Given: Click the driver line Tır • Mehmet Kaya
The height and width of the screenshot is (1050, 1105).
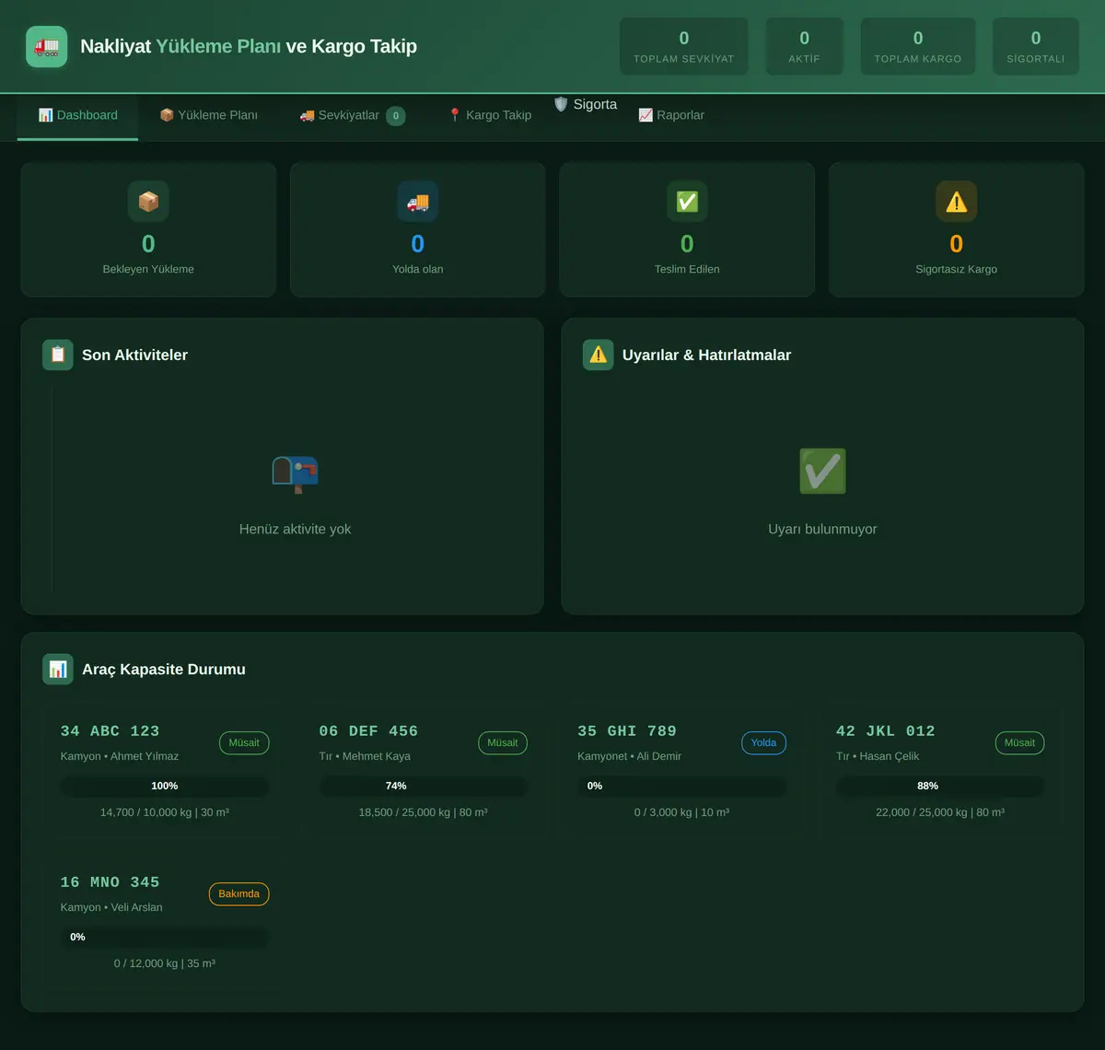Looking at the screenshot, I should pos(366,756).
